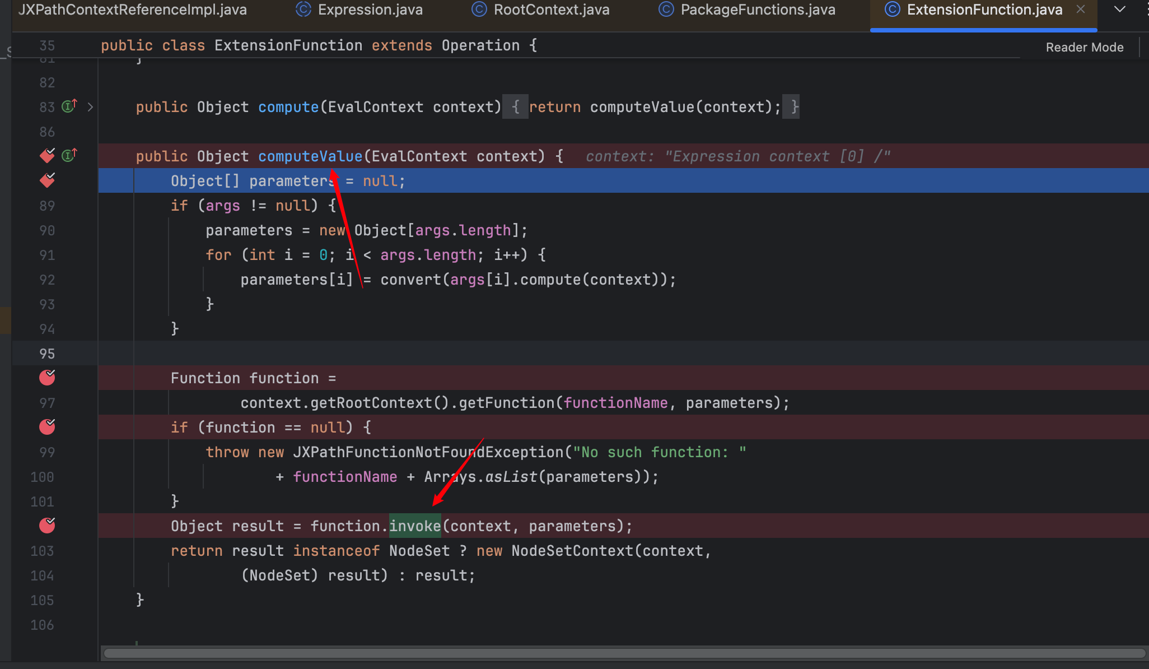Image resolution: width=1149 pixels, height=669 pixels.
Task: Click the left brace of folded compute body
Action: point(516,107)
